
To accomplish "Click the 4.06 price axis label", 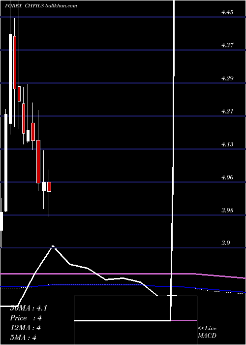I will 227,177.
